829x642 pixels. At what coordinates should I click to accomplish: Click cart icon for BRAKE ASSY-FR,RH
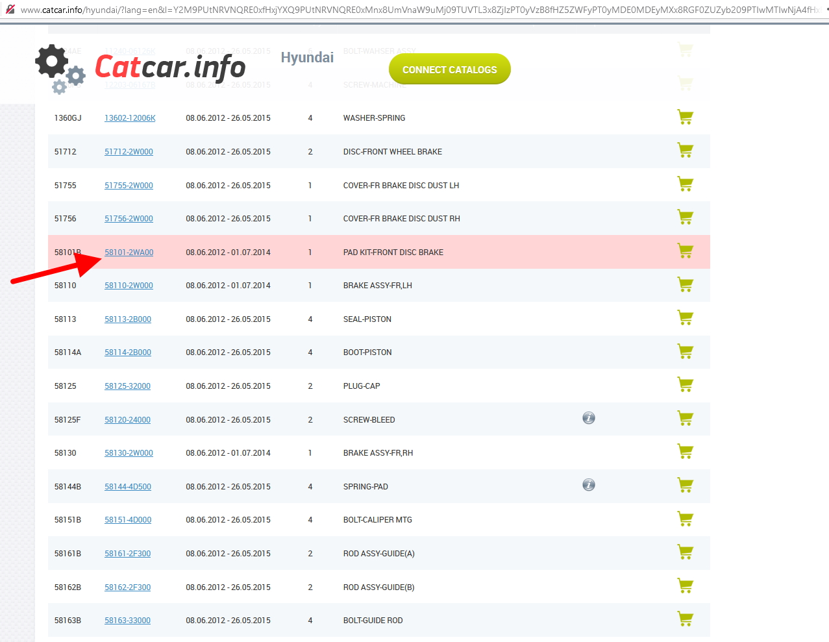coord(685,452)
